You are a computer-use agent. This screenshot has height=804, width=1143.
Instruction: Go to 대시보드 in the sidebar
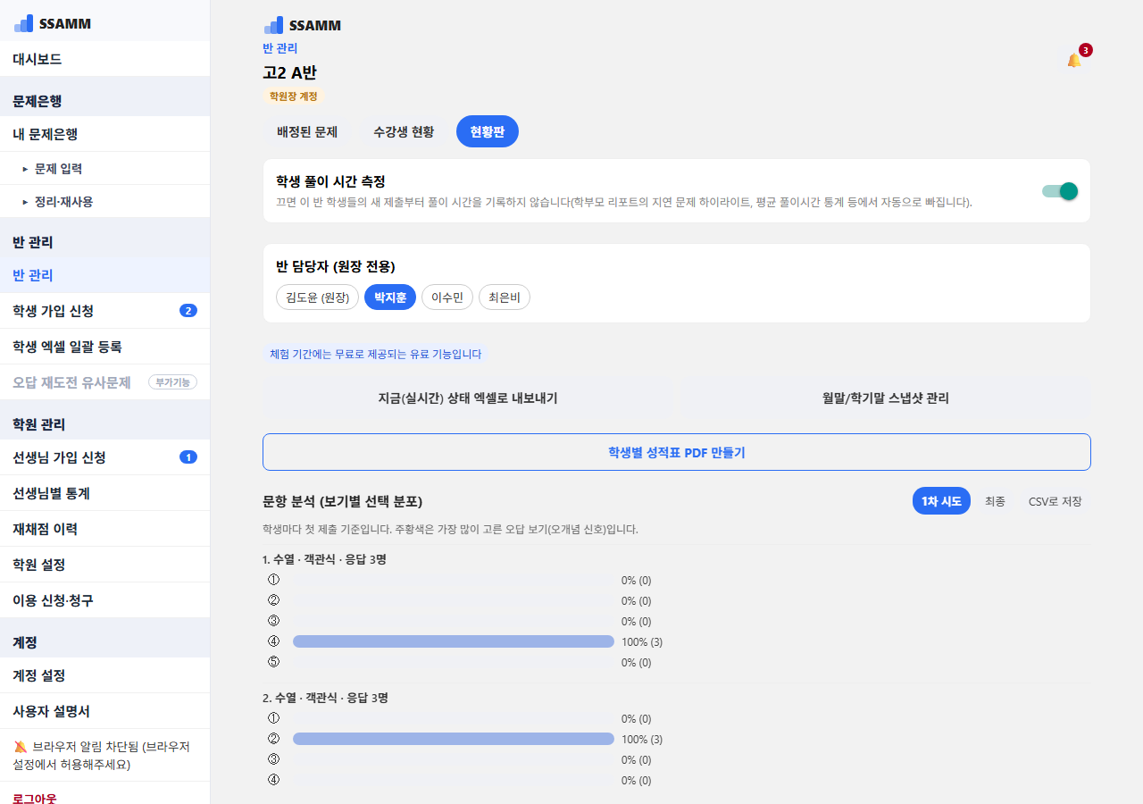click(x=105, y=59)
